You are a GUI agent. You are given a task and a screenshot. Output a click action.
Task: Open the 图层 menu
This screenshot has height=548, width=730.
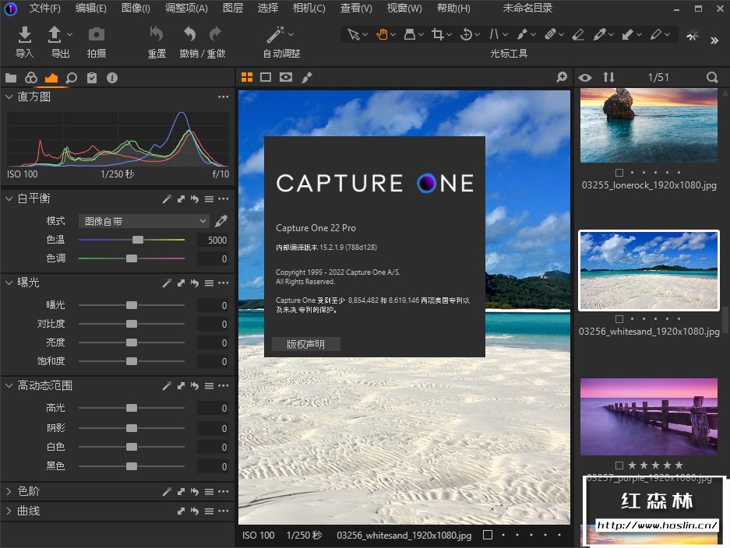point(232,9)
